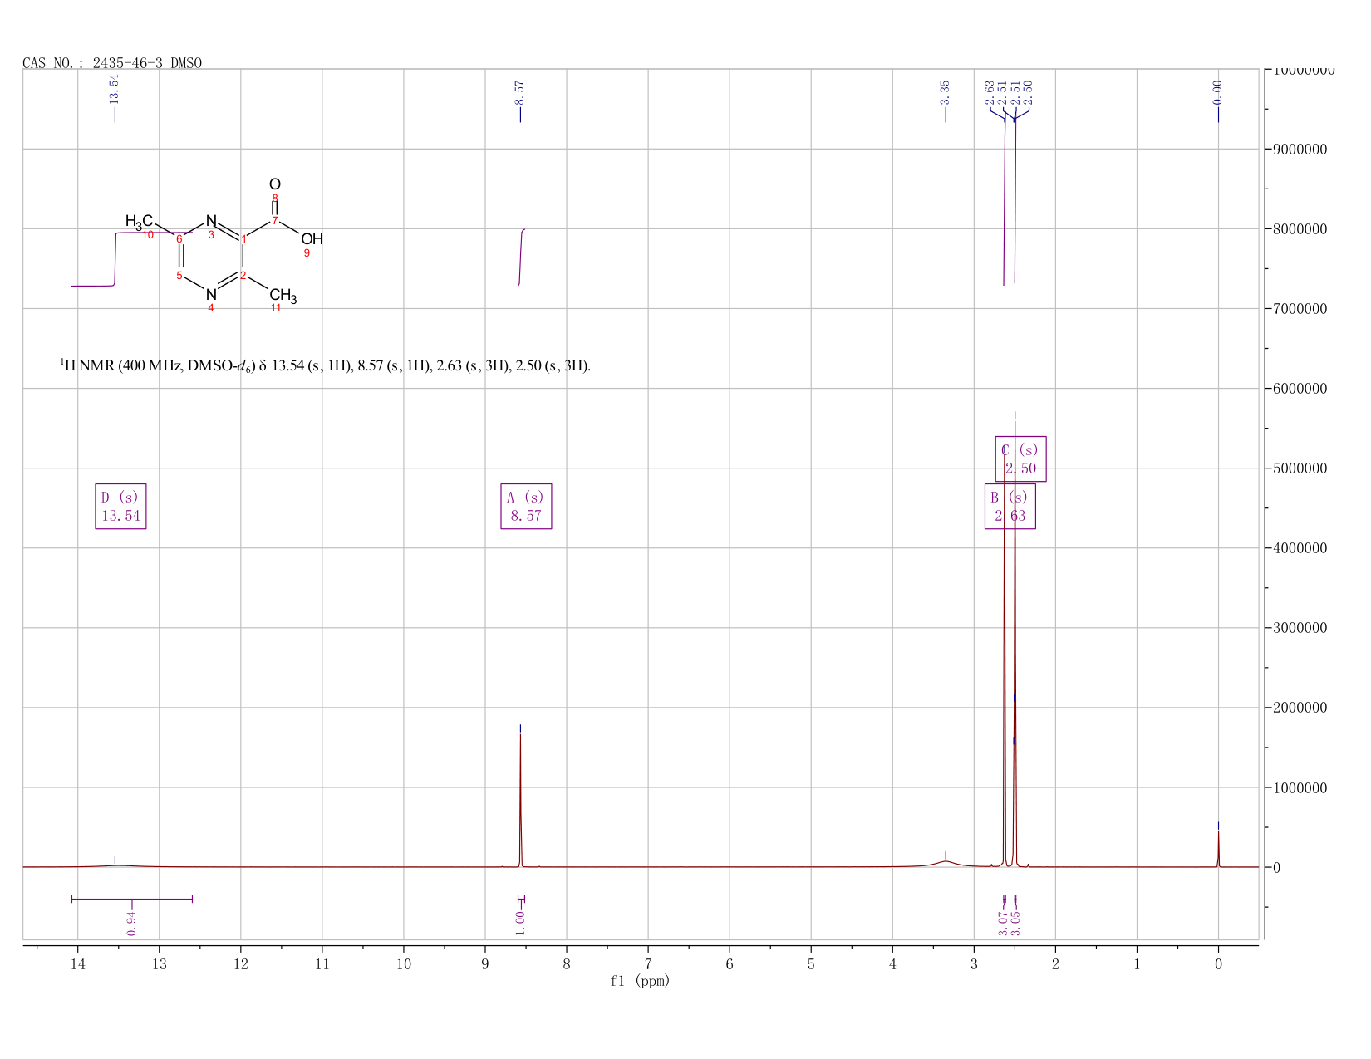The height and width of the screenshot is (1059, 1371).
Task: Click the f1 (ppm) axis label
Action: tap(640, 981)
